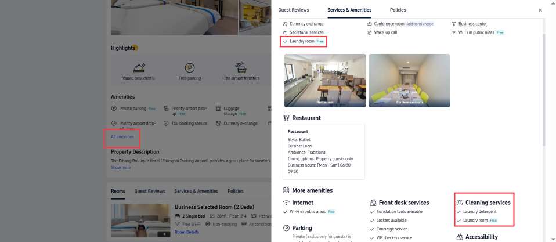
Task: Click the Wake-up call alarm icon
Action: pos(370,32)
